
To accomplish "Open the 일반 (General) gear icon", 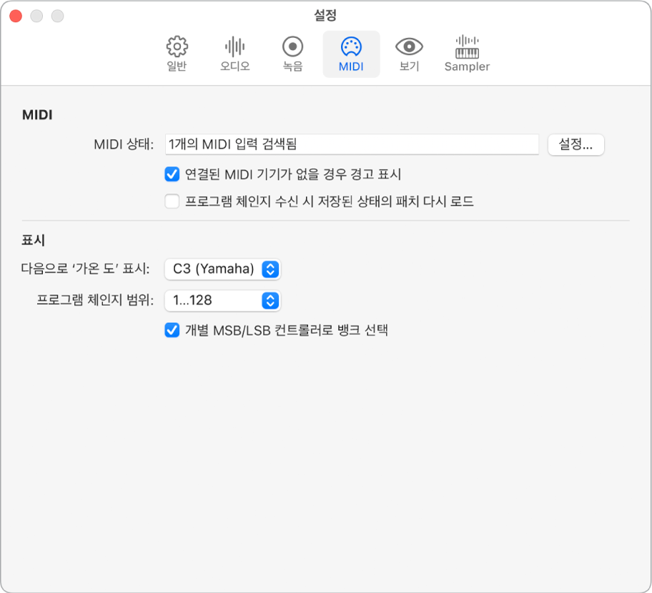I will coord(177,47).
